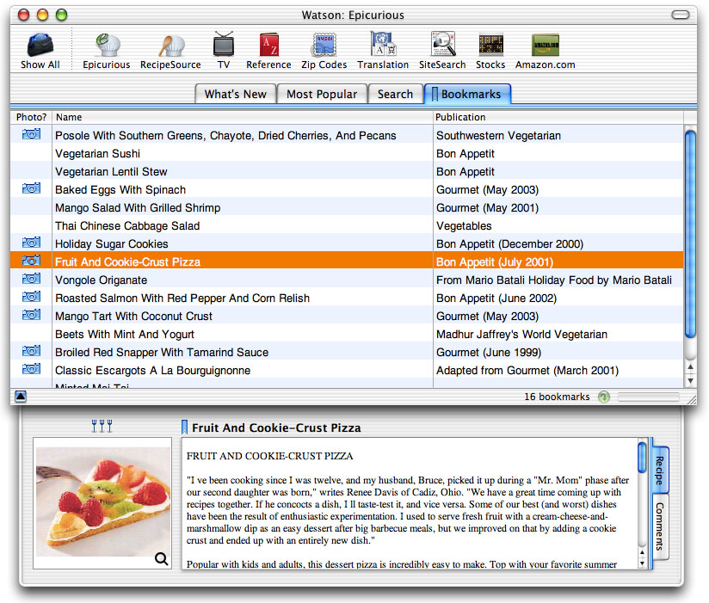Sort by the Publication column header

(x=558, y=117)
